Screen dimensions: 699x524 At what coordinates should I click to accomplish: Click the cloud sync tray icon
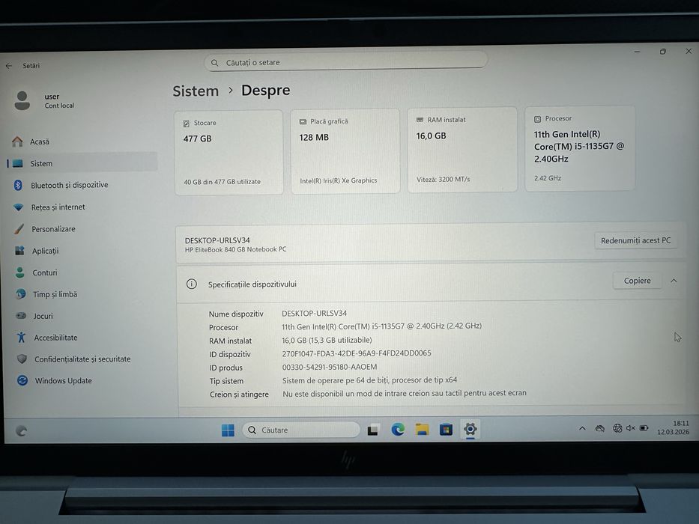click(600, 429)
